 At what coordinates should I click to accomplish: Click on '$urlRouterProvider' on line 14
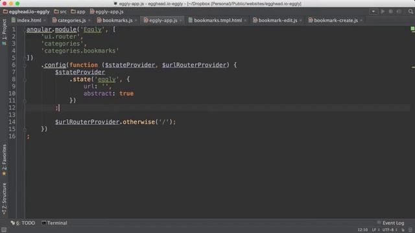87,122
